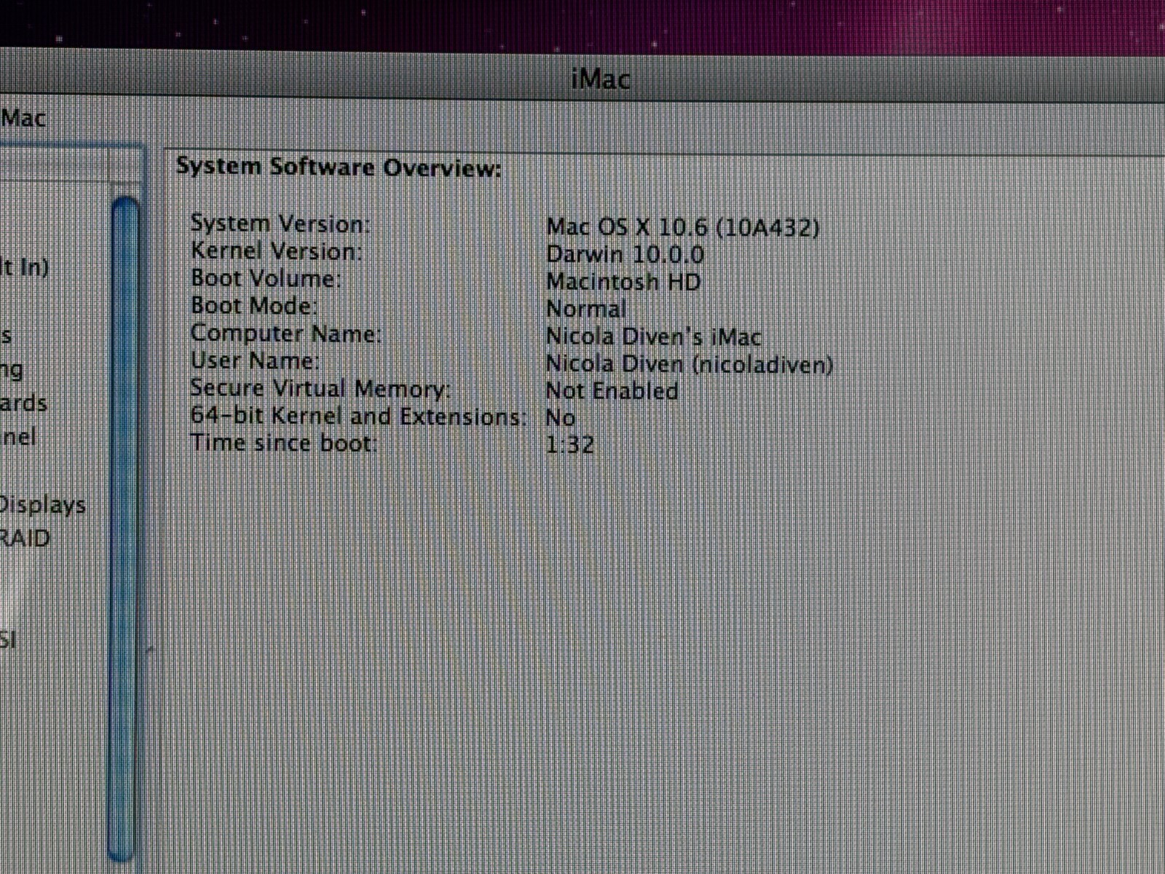Click the "64-bit Kernel and Extensions:" label
Viewport: 1165px width, 874px height.
(x=358, y=416)
